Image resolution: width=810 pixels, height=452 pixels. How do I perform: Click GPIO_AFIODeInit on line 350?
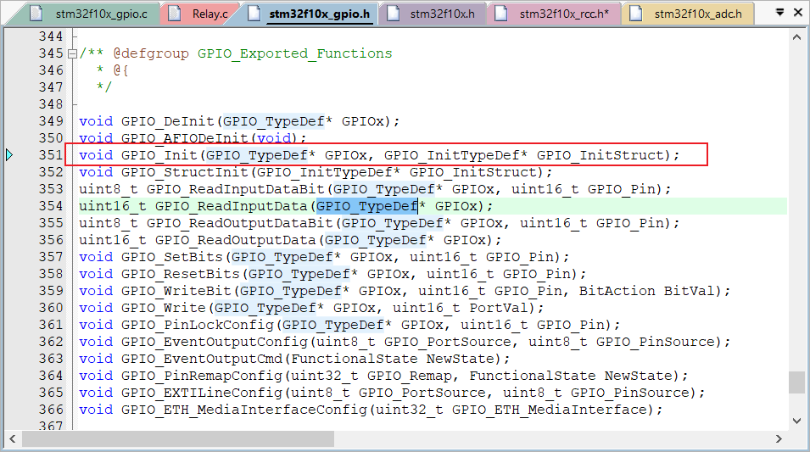pos(184,138)
